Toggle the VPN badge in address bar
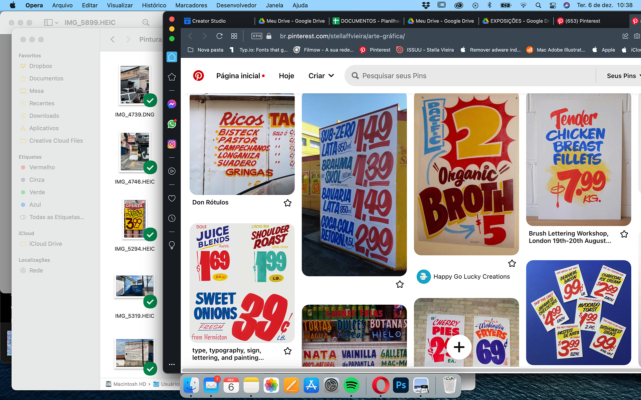The width and height of the screenshot is (641, 400). (x=257, y=36)
